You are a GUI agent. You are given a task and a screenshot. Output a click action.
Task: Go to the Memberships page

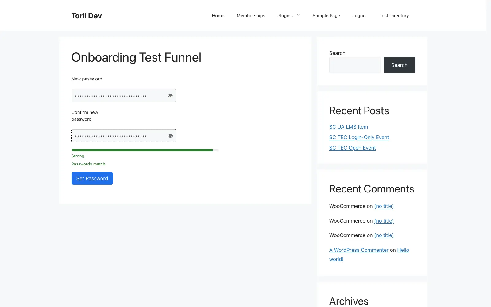(251, 16)
